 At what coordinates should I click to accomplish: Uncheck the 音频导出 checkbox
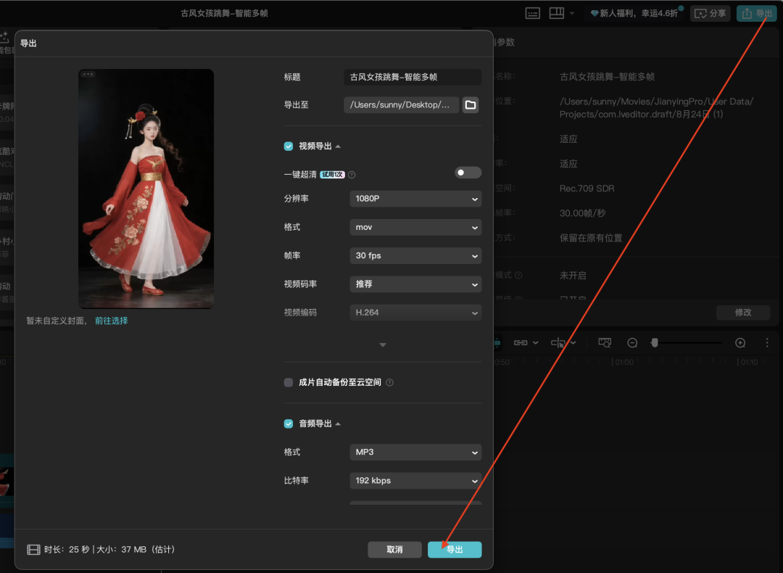289,424
